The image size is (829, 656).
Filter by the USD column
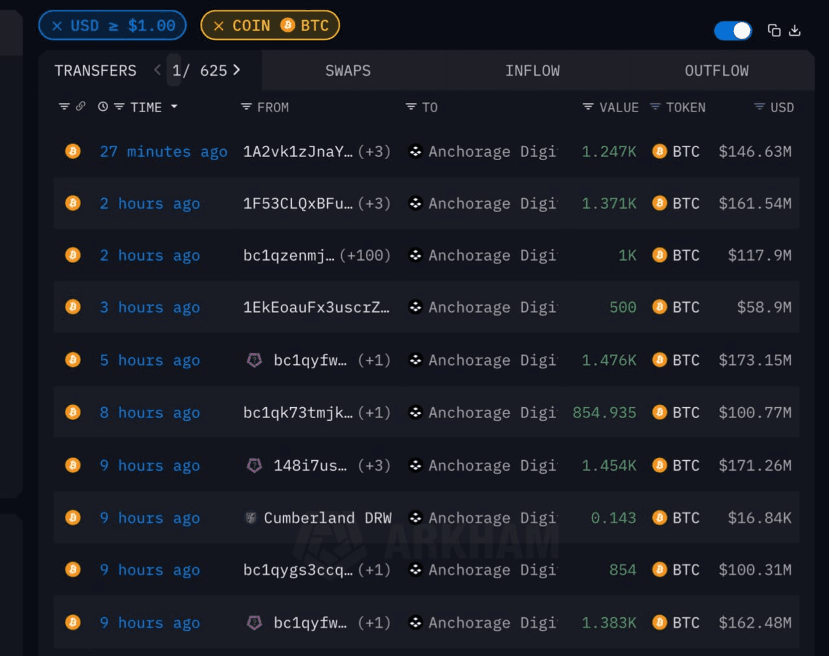coord(760,106)
